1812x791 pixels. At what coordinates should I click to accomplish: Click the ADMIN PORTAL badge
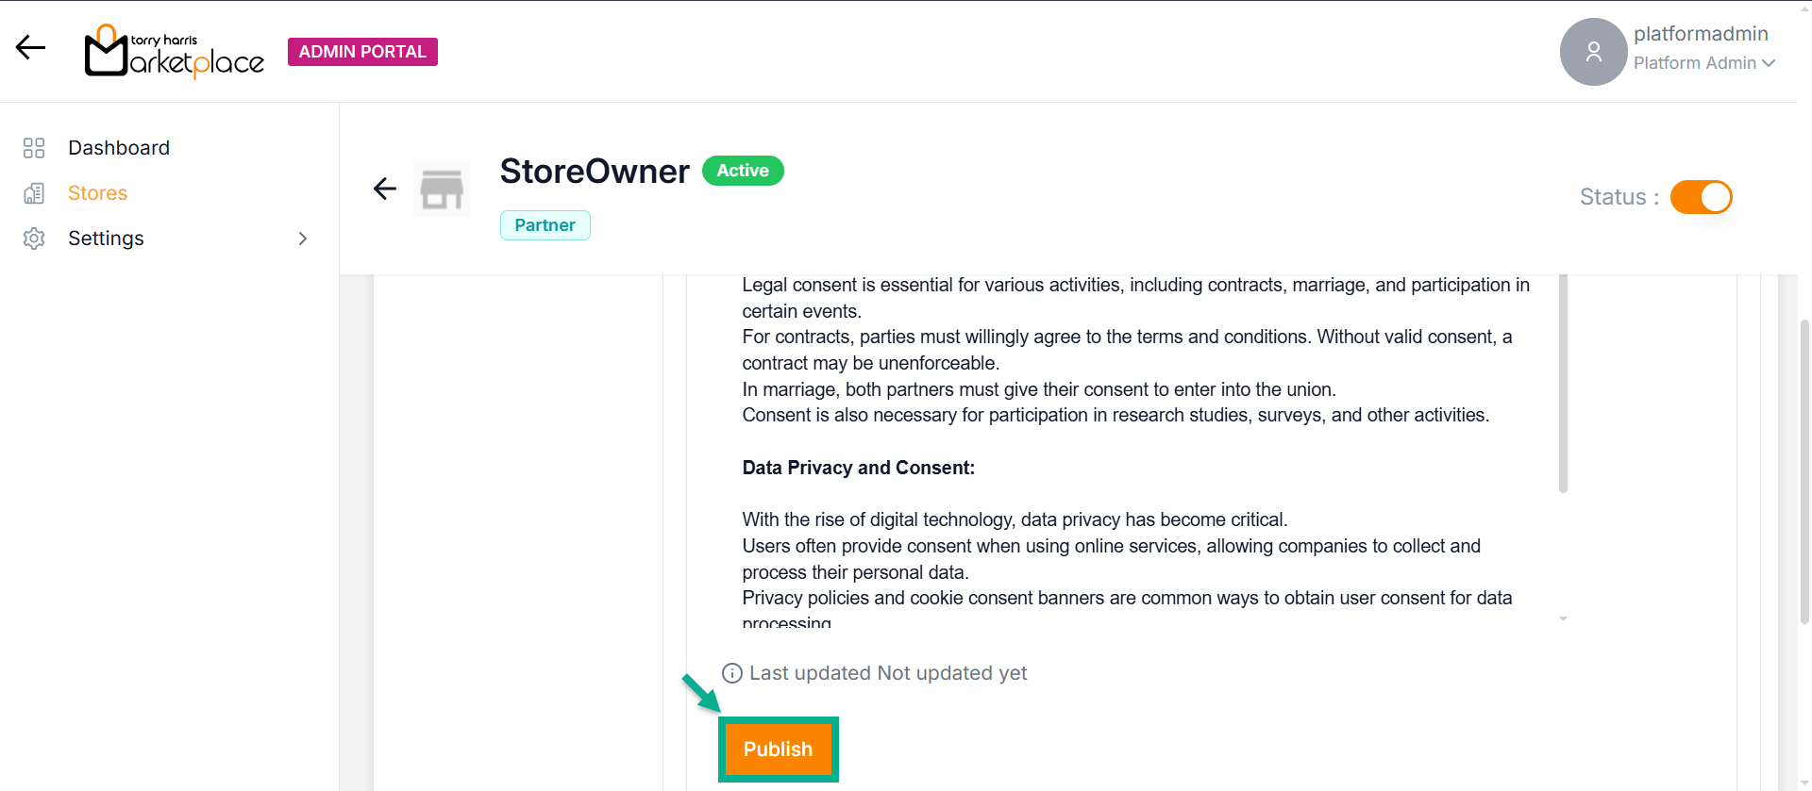(362, 52)
